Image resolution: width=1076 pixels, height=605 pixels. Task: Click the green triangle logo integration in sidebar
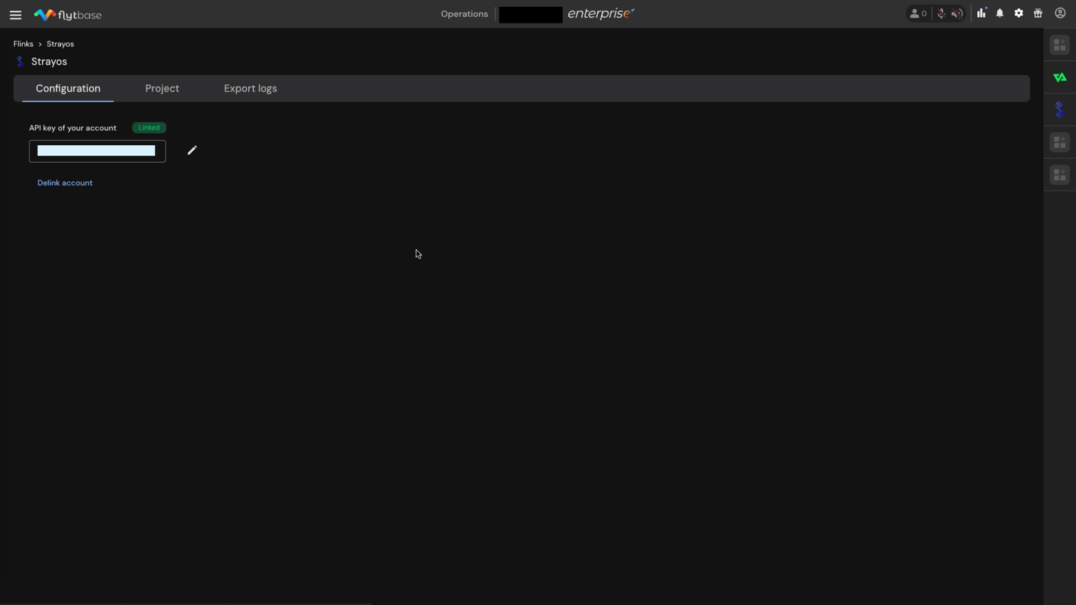click(x=1060, y=77)
